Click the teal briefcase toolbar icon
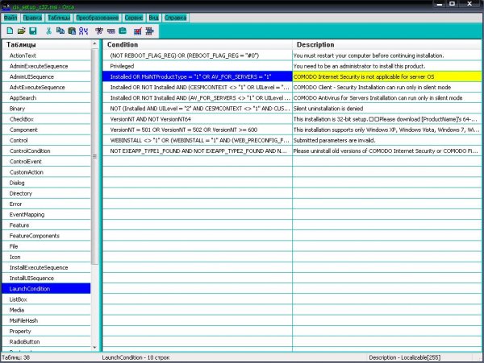The image size is (484, 363). (x=123, y=31)
